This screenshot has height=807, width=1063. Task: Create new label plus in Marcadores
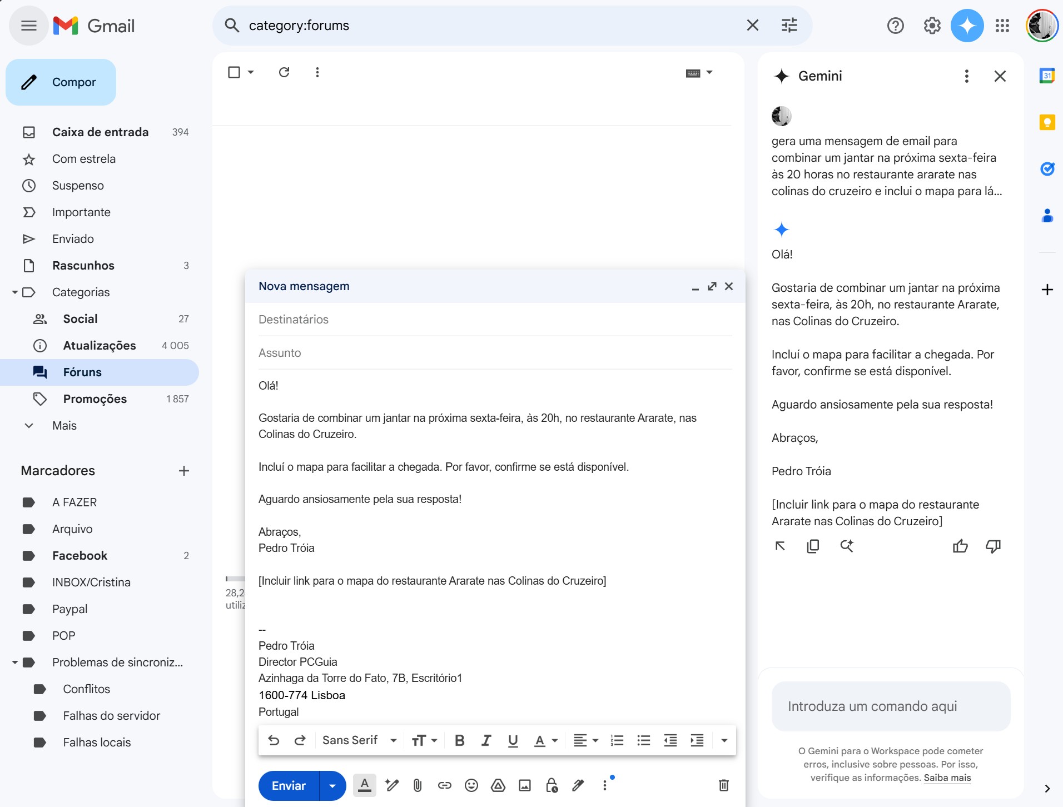pos(184,471)
